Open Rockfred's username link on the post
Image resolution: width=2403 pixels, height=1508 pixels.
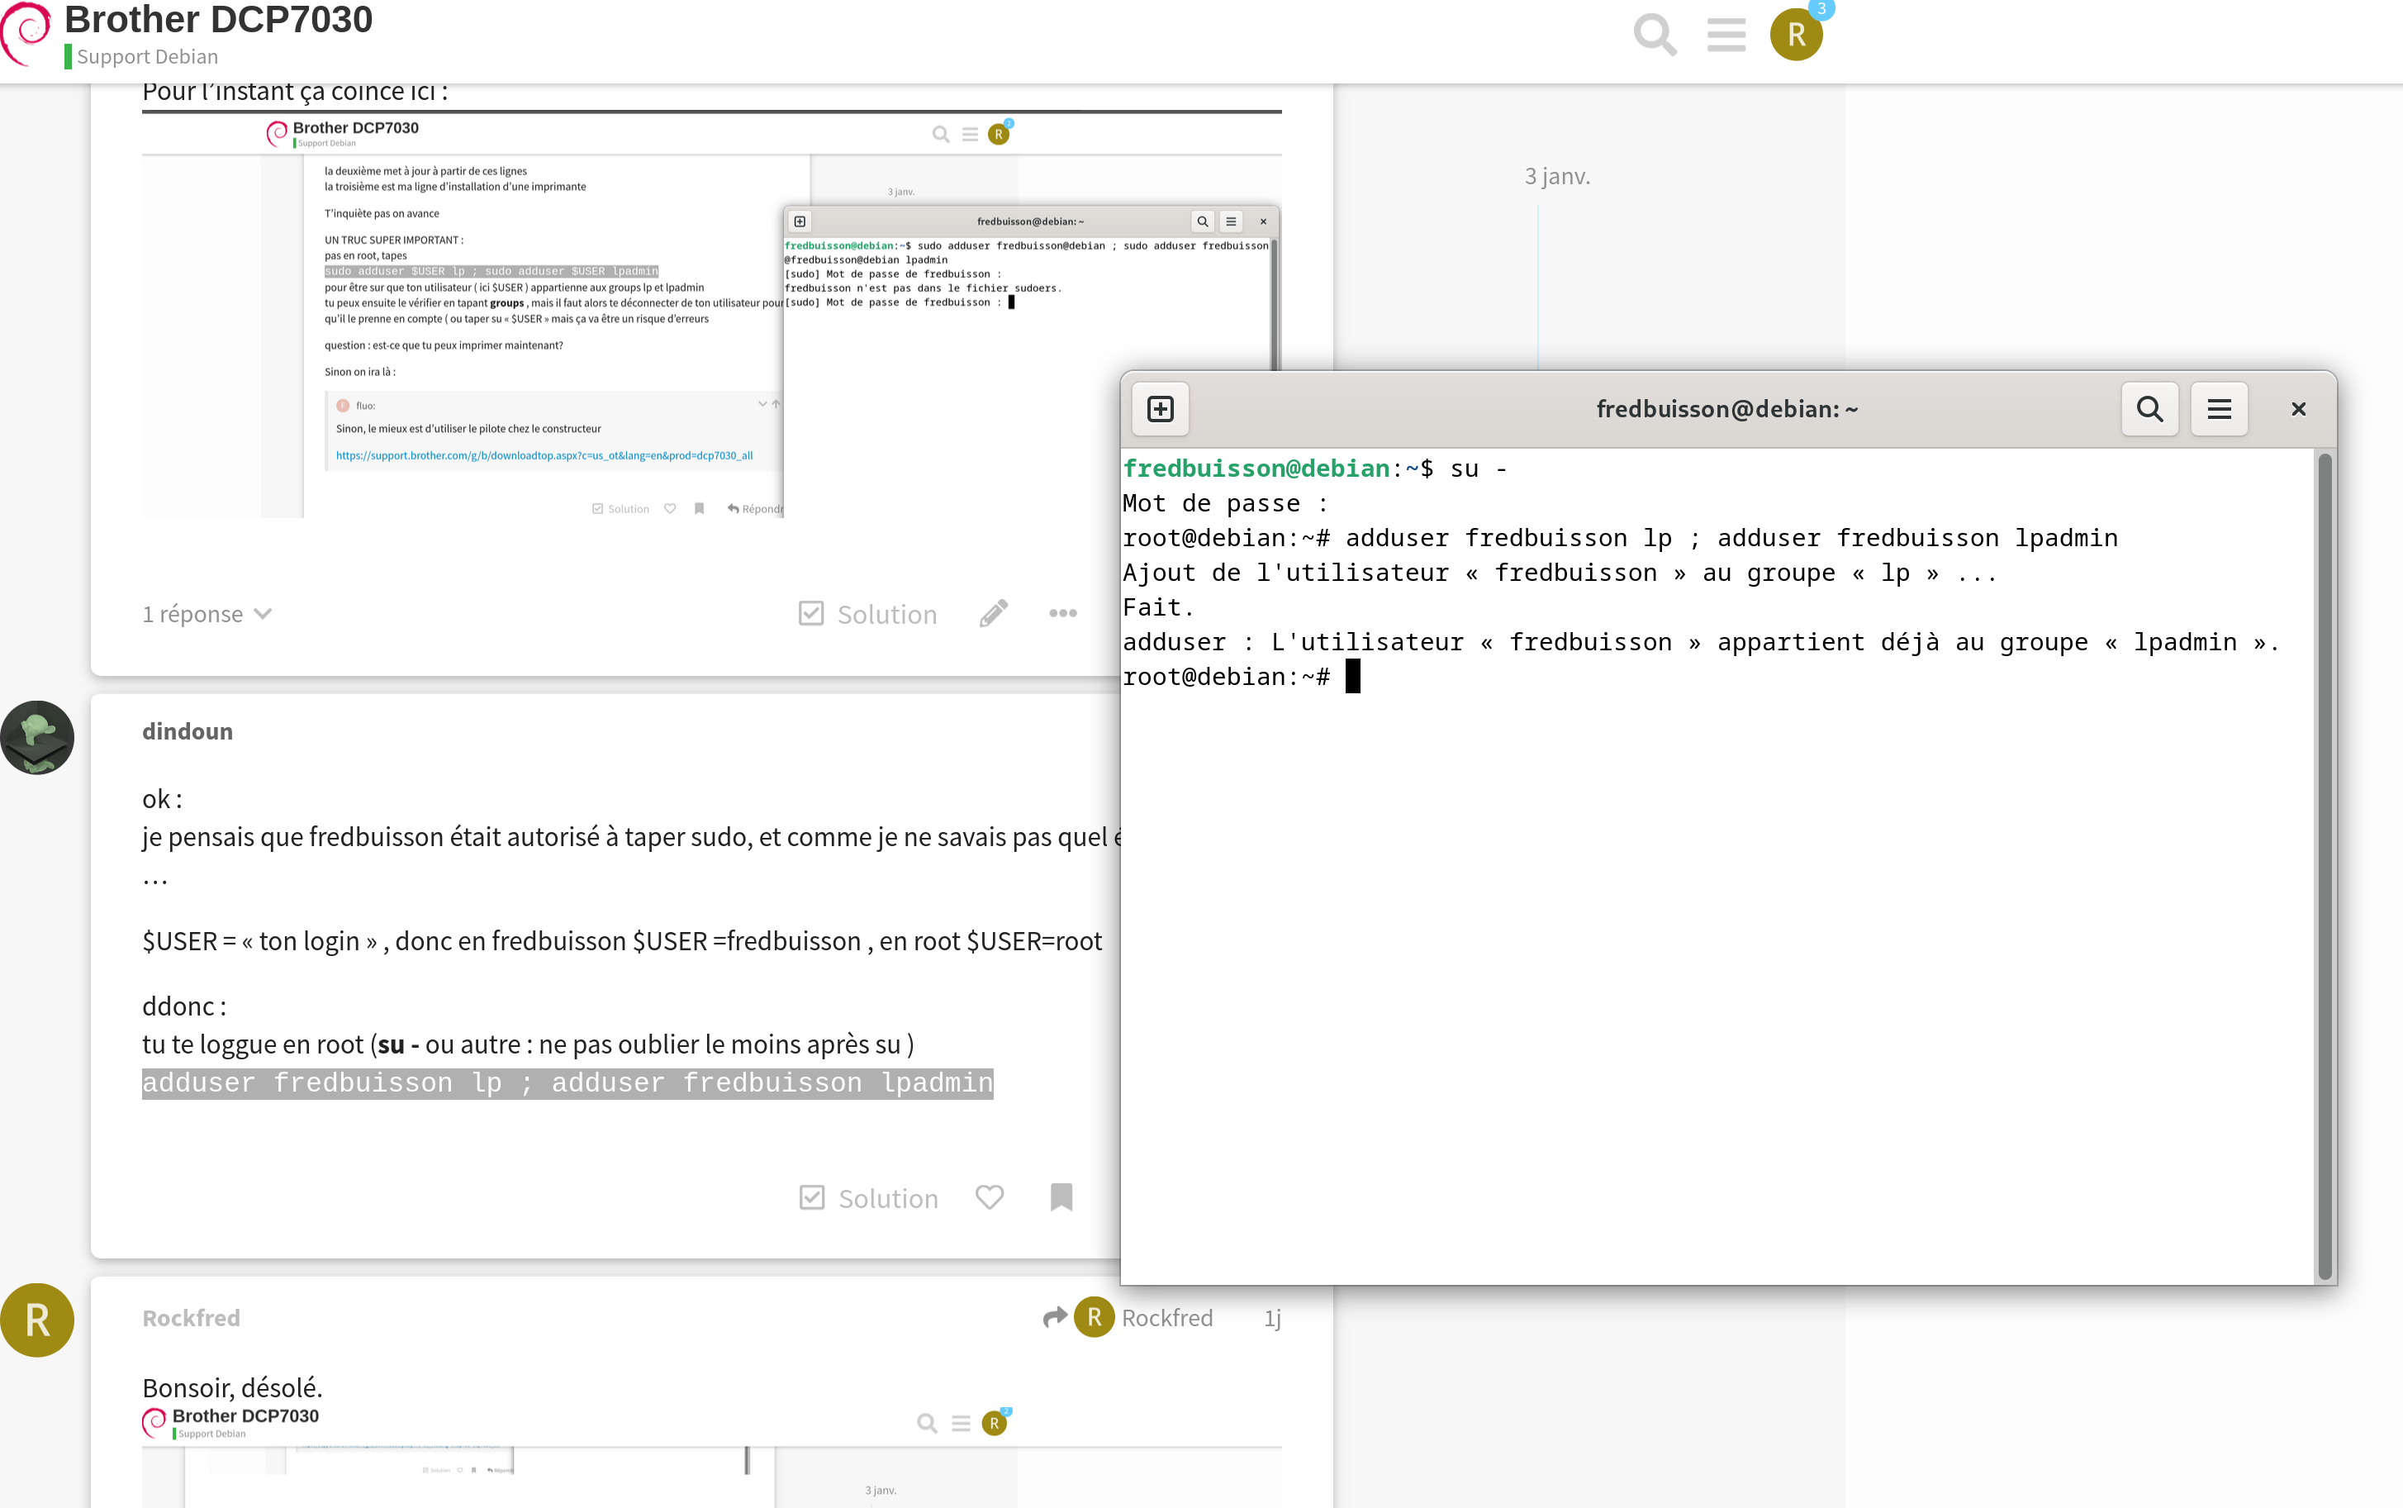(191, 1317)
